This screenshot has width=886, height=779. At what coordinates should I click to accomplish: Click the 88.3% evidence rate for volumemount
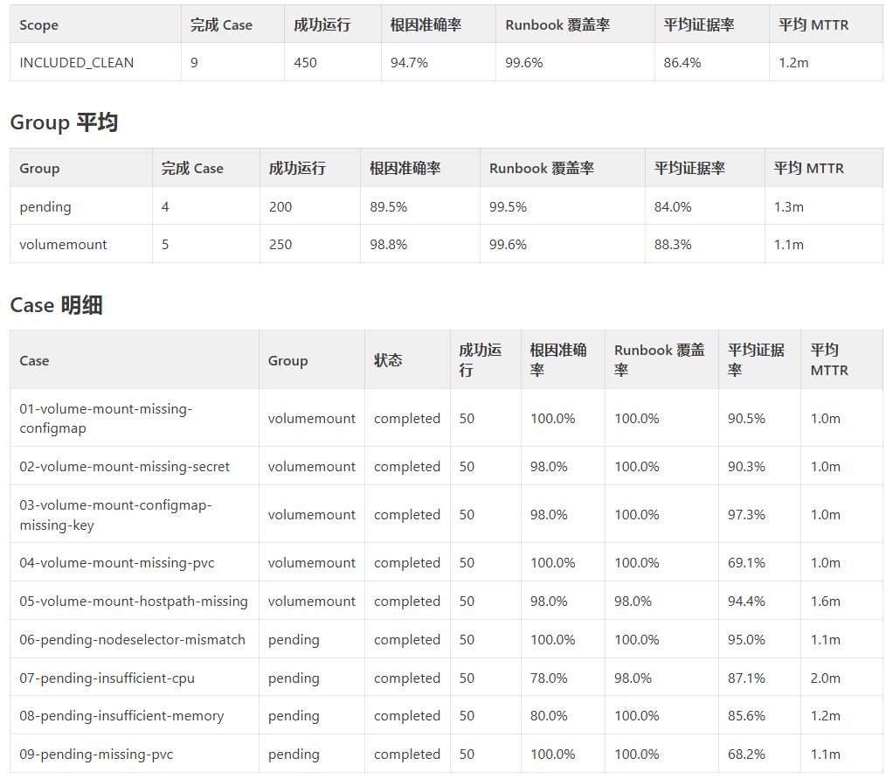coord(673,245)
